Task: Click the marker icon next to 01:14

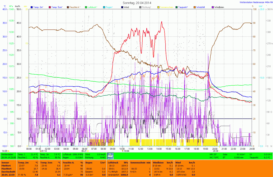Action: [x=41, y=151]
